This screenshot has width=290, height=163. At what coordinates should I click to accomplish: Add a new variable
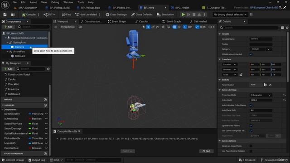click(x=45, y=105)
